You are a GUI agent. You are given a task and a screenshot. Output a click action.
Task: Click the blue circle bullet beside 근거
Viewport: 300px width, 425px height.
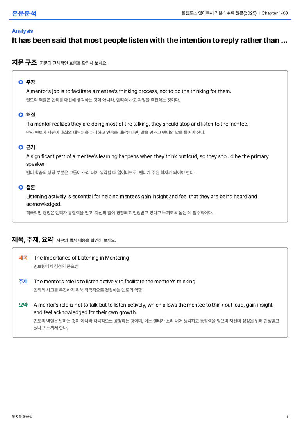click(x=21, y=147)
